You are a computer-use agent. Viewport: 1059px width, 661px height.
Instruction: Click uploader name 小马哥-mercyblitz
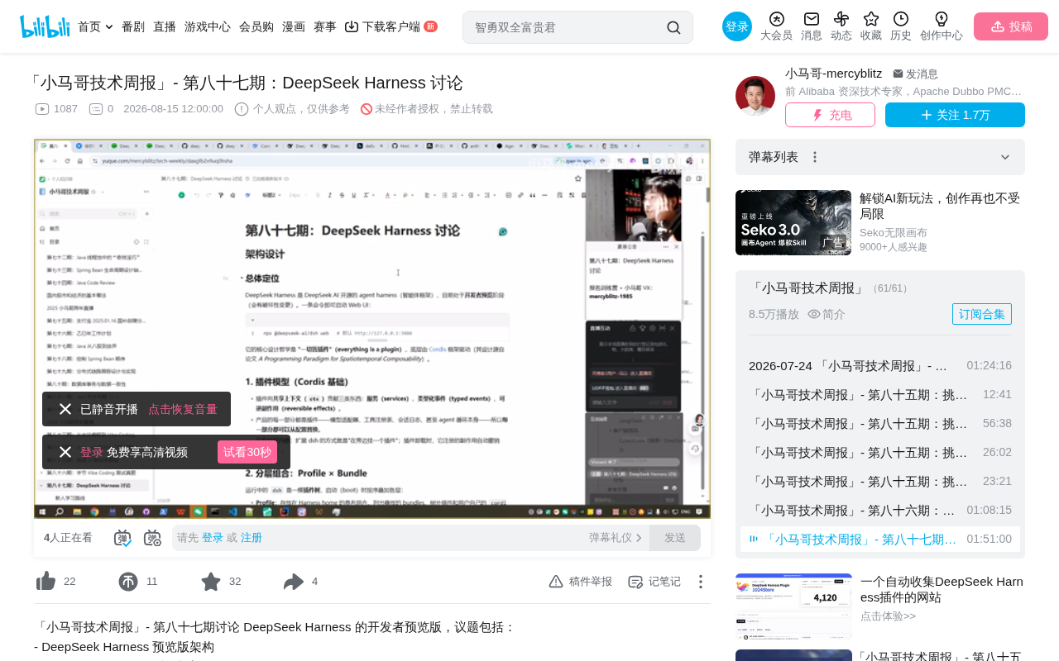point(833,74)
